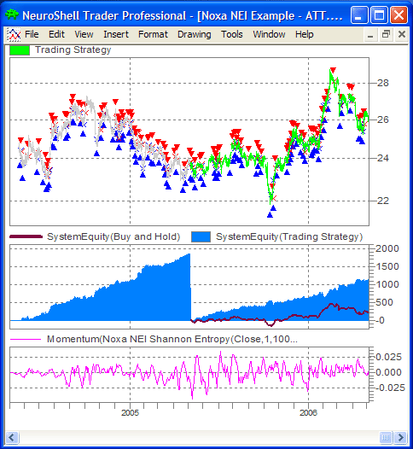Close the NeuroShell Trader application window
This screenshot has height=449, width=413.
[399, 15]
